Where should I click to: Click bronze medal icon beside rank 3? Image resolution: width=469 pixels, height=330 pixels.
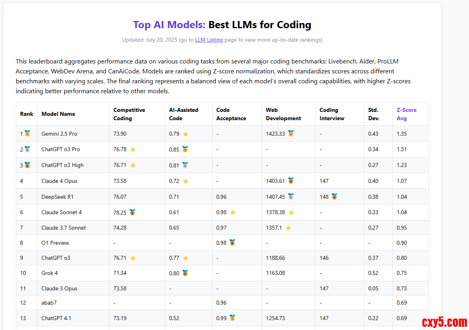pos(27,165)
